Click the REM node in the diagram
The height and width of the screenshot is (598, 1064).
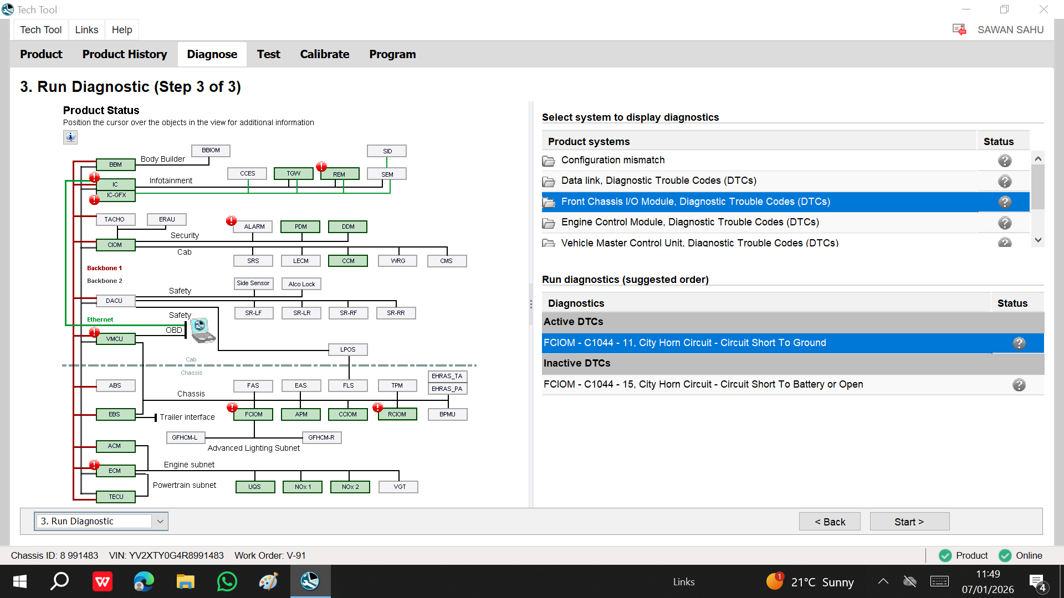[x=339, y=174]
